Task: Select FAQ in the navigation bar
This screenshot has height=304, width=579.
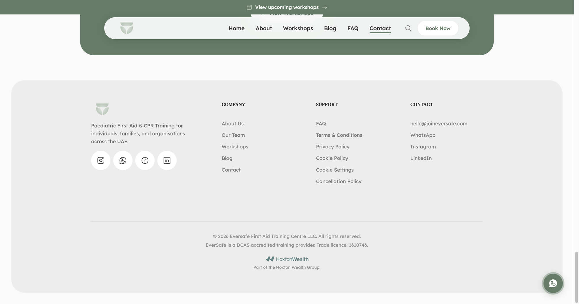Action: pos(353,28)
